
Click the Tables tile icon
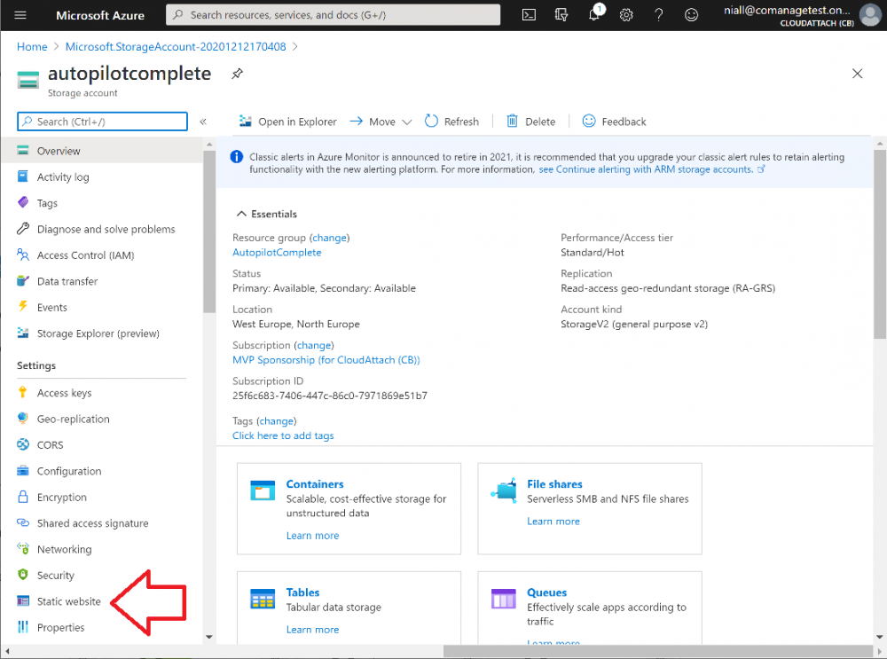coord(263,599)
